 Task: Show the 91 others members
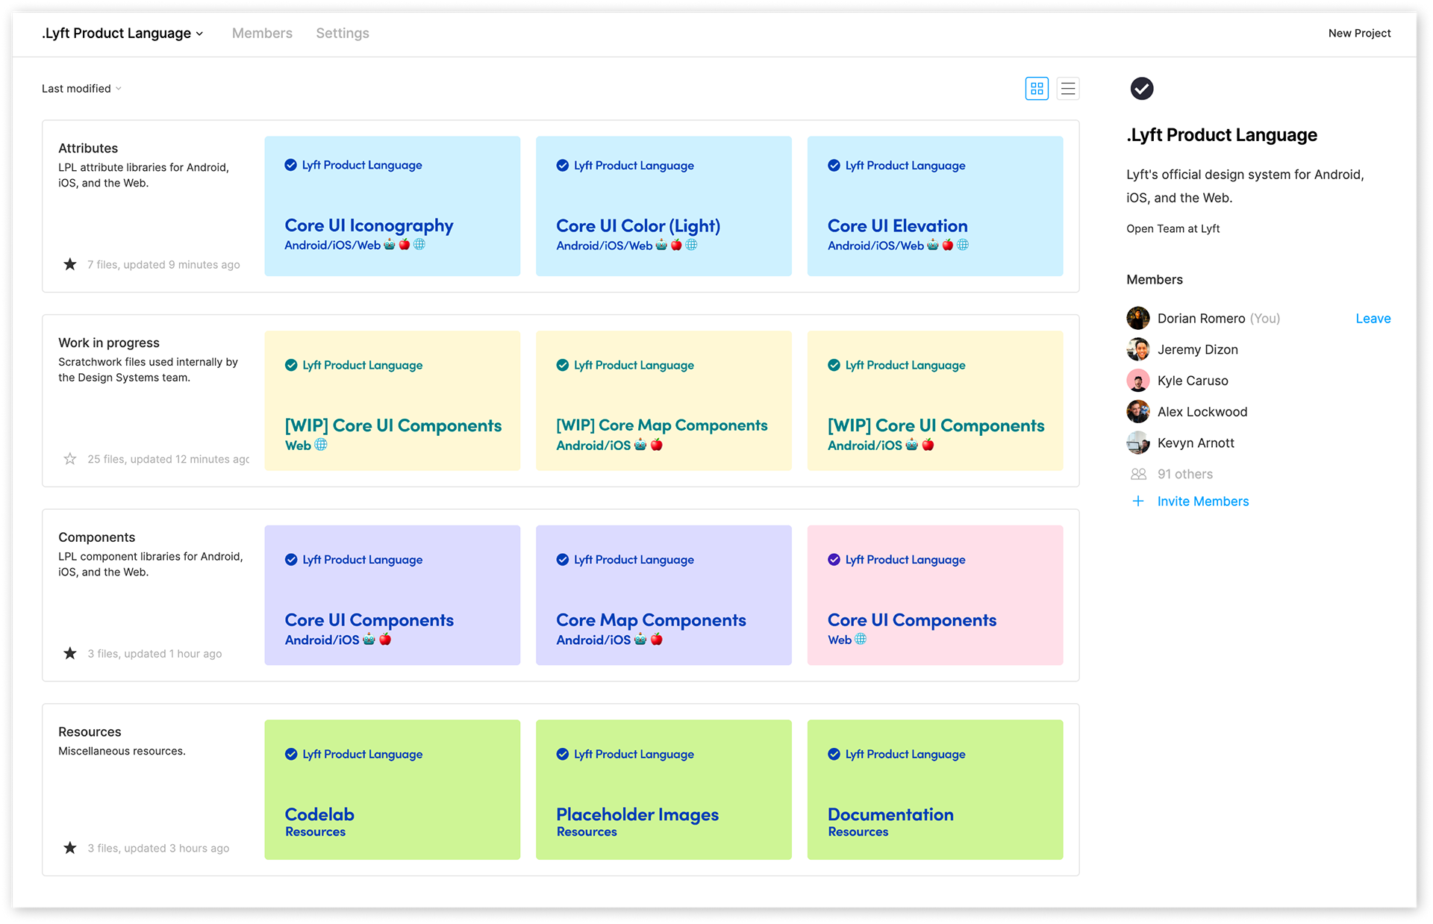point(1185,474)
